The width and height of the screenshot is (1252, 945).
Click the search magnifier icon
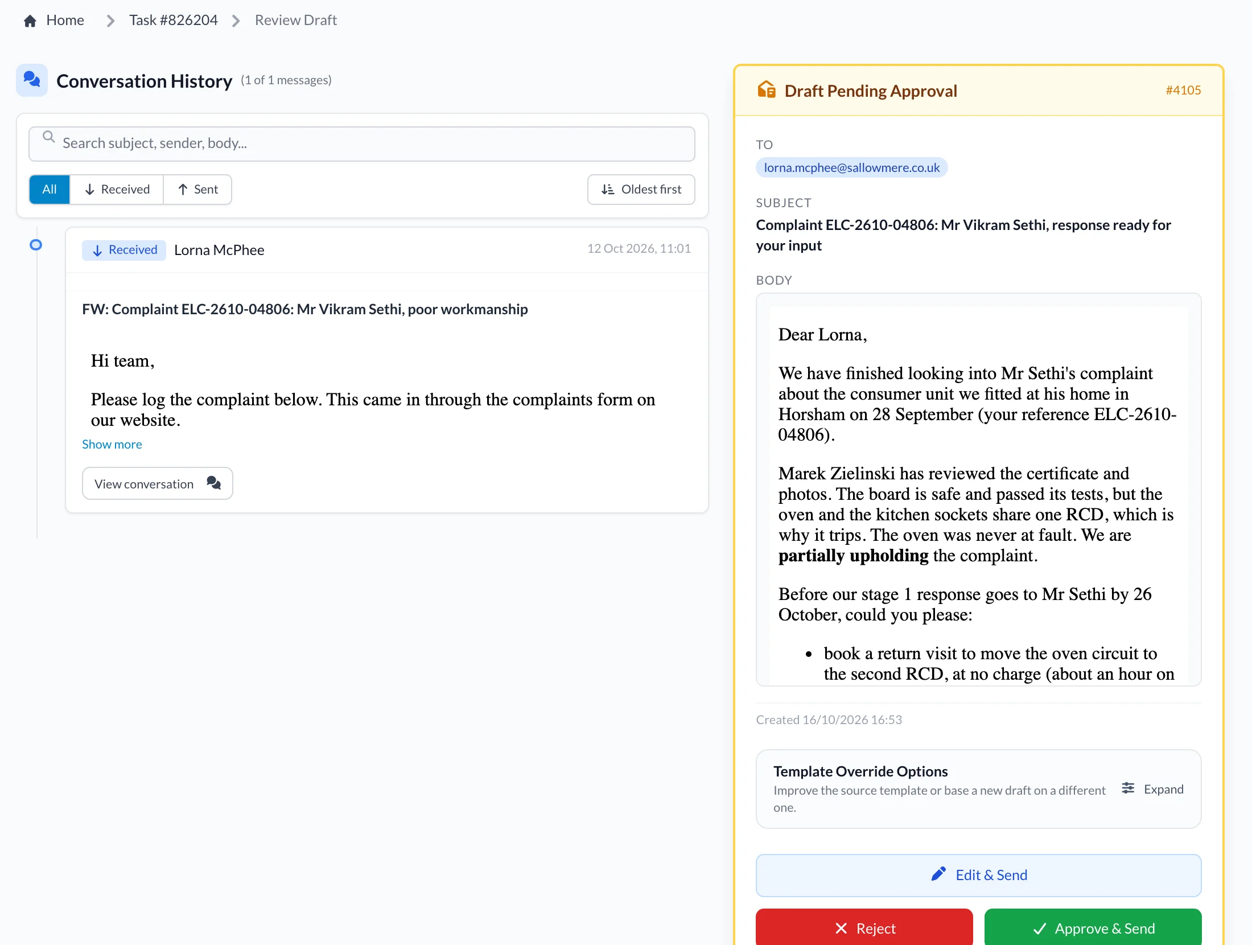pyautogui.click(x=49, y=137)
